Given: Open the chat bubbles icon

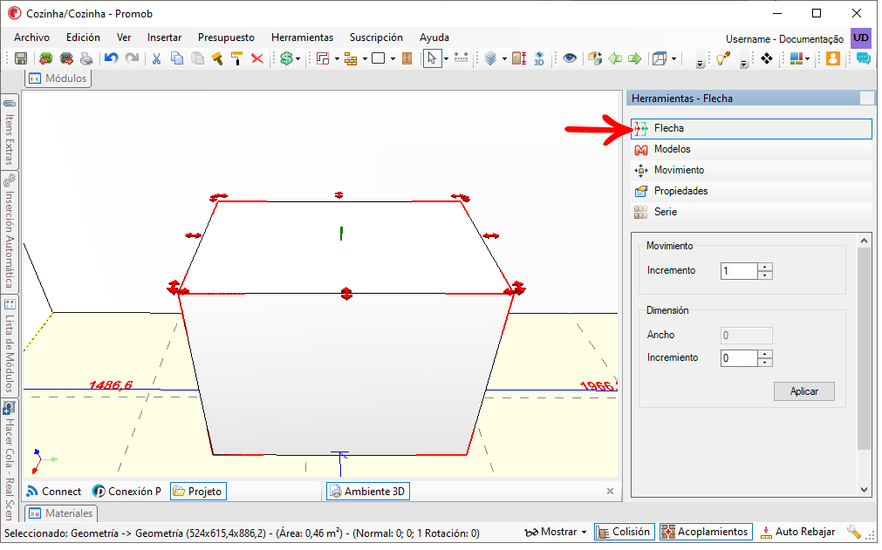Looking at the screenshot, I should [863, 58].
